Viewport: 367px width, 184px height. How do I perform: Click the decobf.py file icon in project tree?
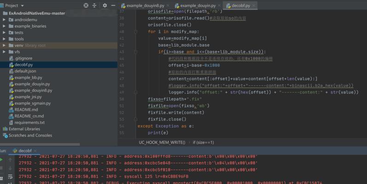point(11,65)
